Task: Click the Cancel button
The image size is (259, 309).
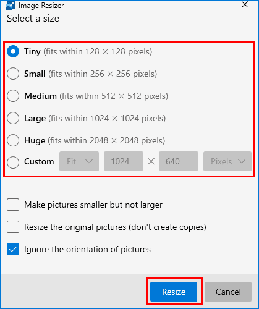Action: [x=228, y=292]
